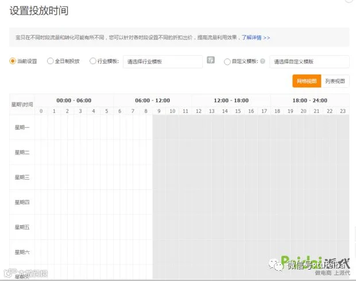
Task: Click the 18:00 - 24:00 time range header
Action: (310, 100)
